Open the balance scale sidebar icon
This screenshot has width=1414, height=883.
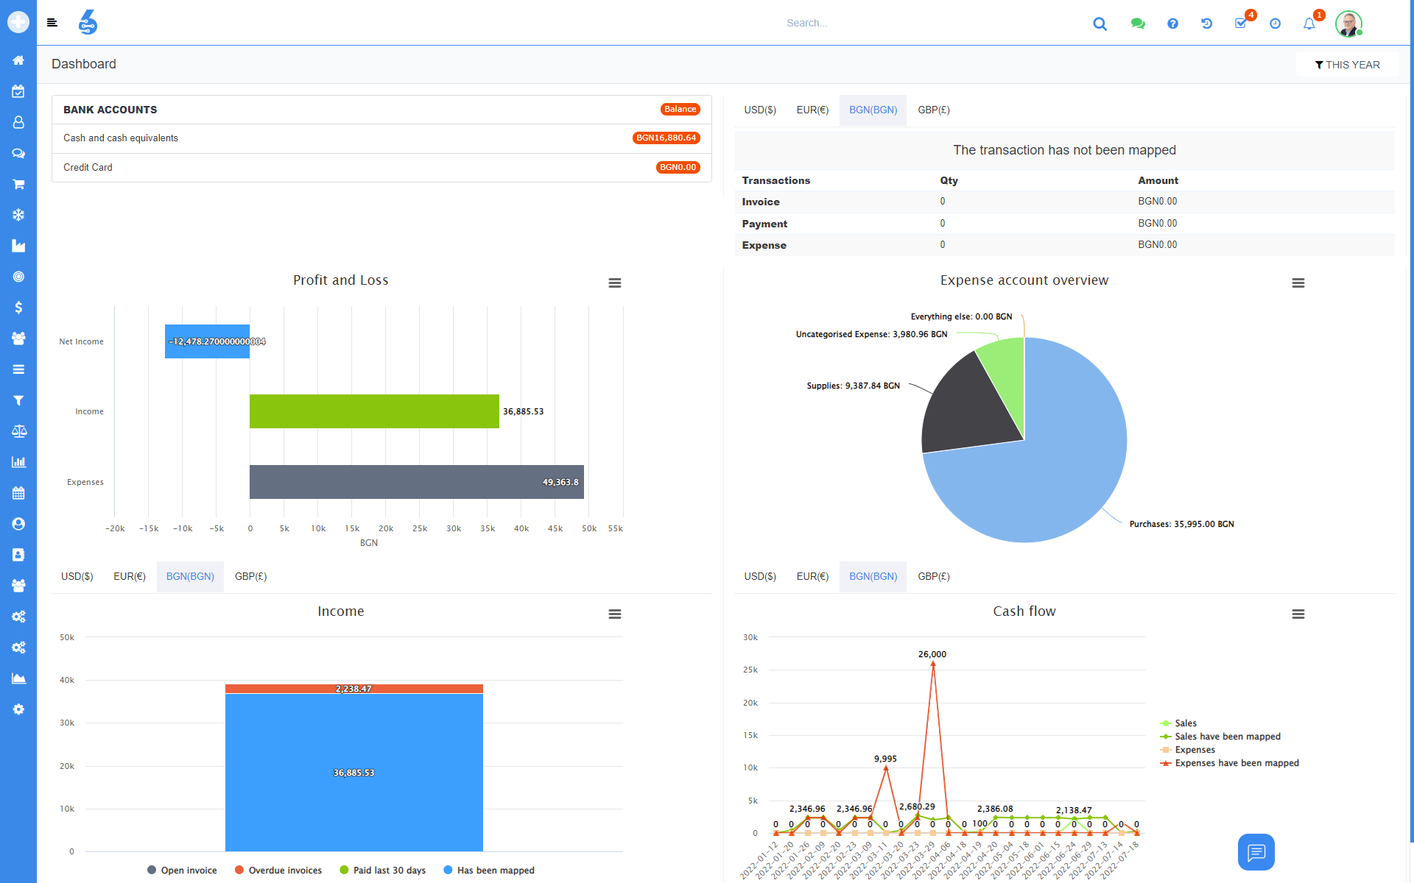(x=18, y=431)
